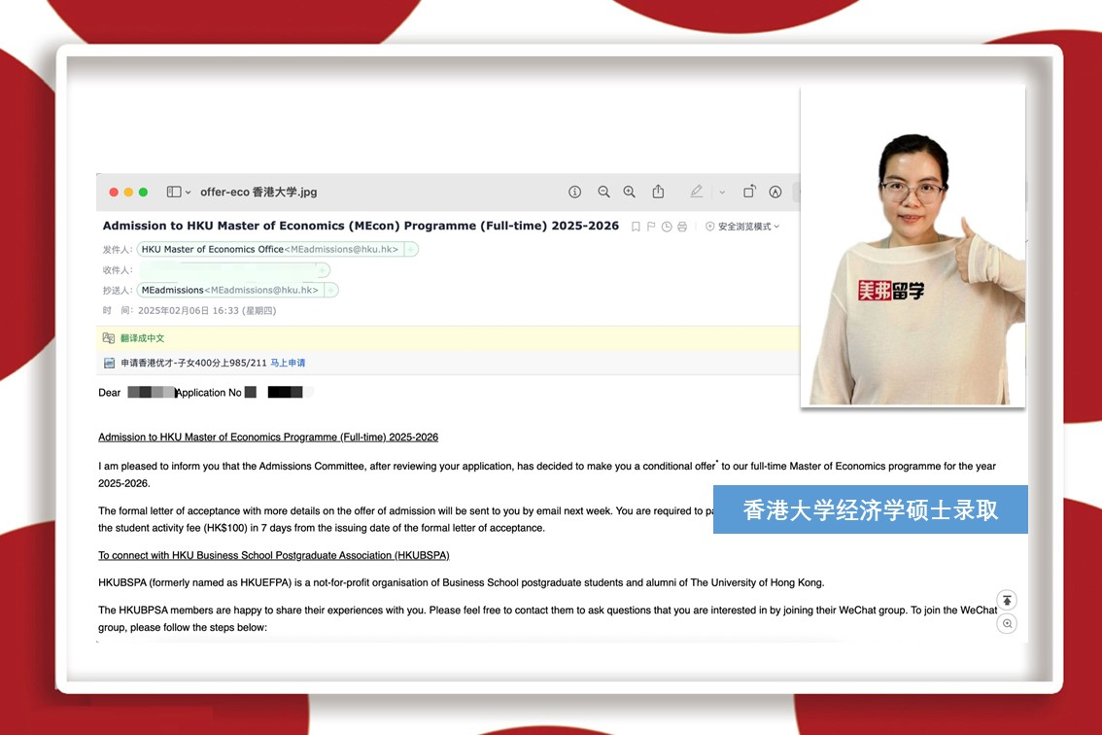Add the CC recipient MEadmissions to contacts
Image resolution: width=1102 pixels, height=735 pixels.
tap(331, 290)
